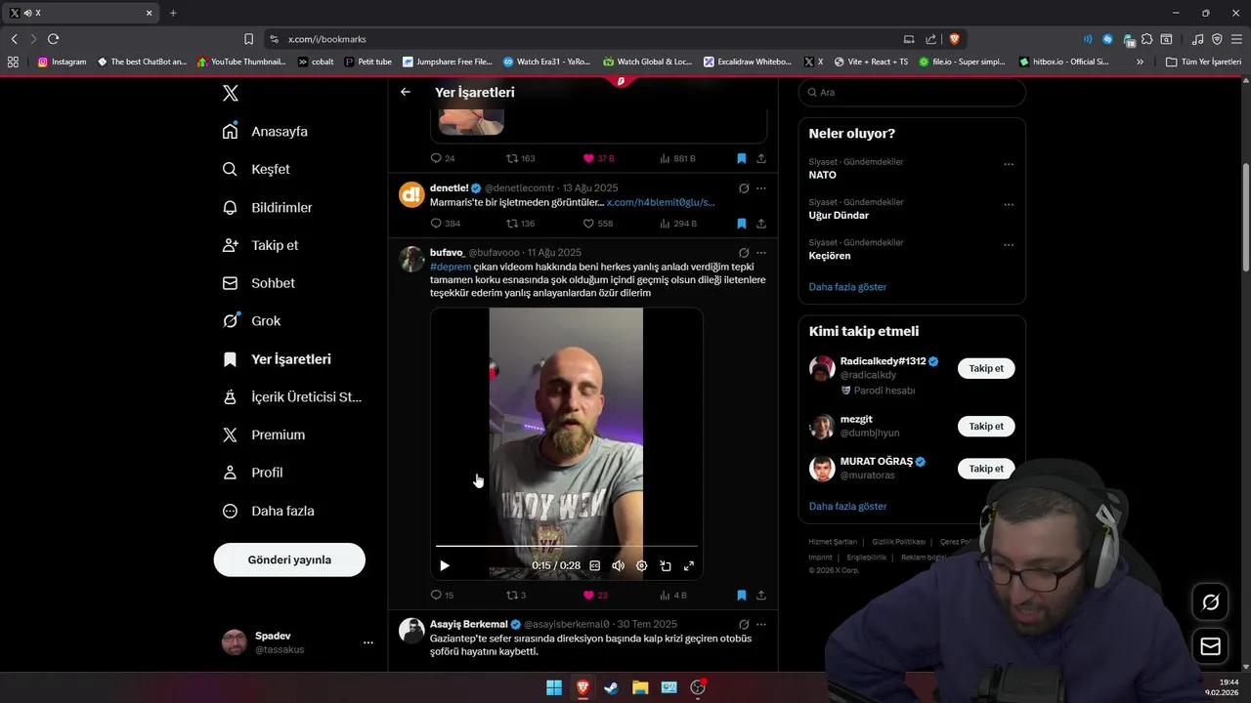1251x703 pixels.
Task: Click the Ara search field
Action: point(912,92)
